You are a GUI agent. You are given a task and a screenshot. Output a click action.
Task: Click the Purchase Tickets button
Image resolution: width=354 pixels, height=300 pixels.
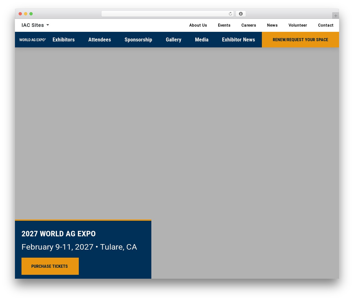click(50, 266)
